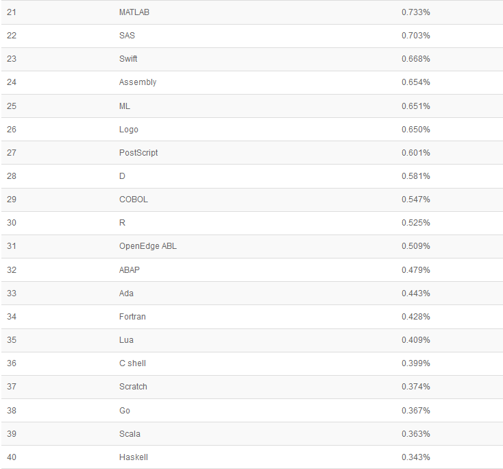Image resolution: width=503 pixels, height=469 pixels.
Task: Select the Swift language entry
Action: pyautogui.click(x=128, y=59)
